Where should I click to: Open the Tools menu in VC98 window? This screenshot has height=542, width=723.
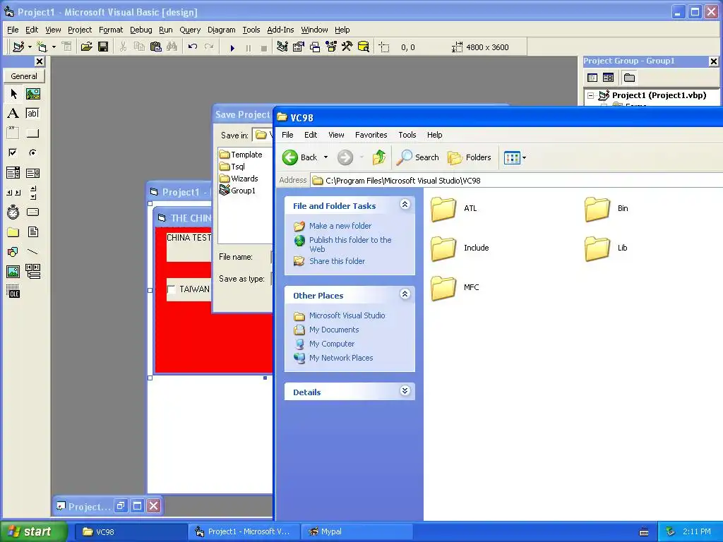pyautogui.click(x=407, y=135)
